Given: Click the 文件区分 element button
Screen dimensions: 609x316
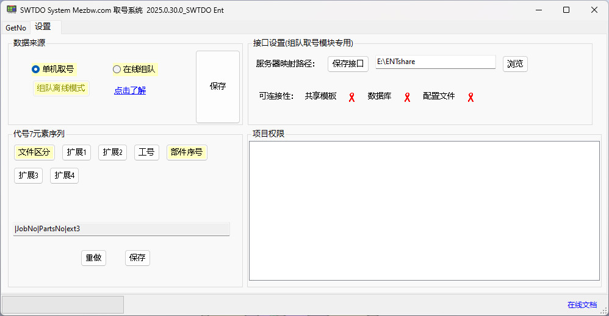Looking at the screenshot, I should click(x=34, y=152).
